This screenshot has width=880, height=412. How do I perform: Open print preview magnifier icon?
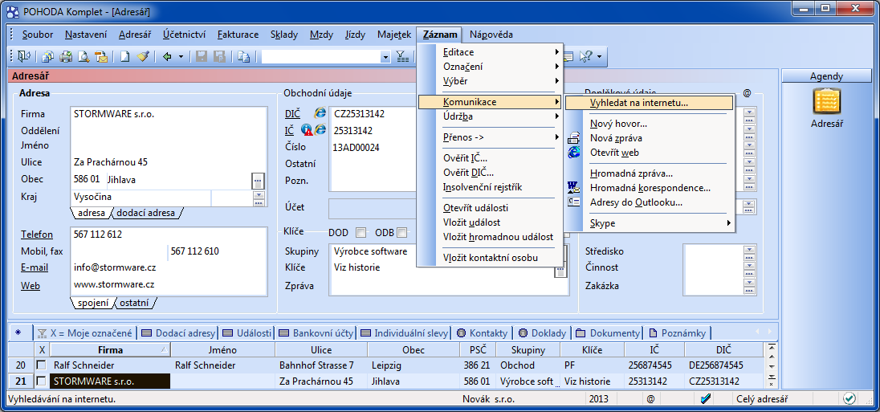click(84, 56)
